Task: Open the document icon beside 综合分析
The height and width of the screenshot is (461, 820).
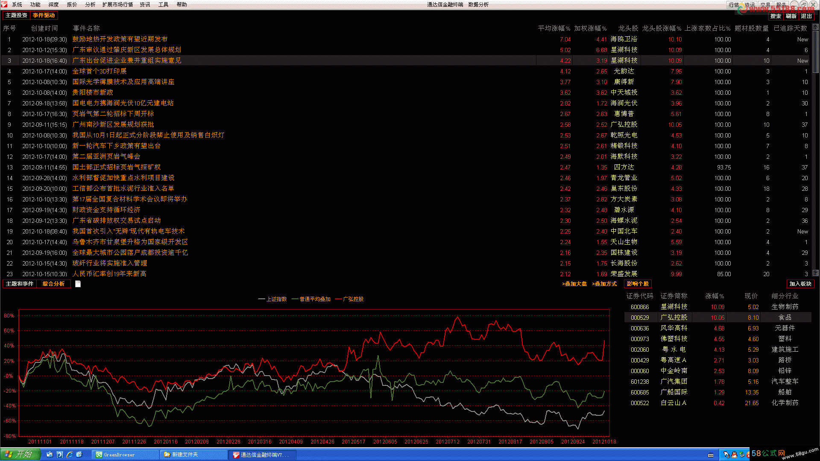Action: click(78, 284)
